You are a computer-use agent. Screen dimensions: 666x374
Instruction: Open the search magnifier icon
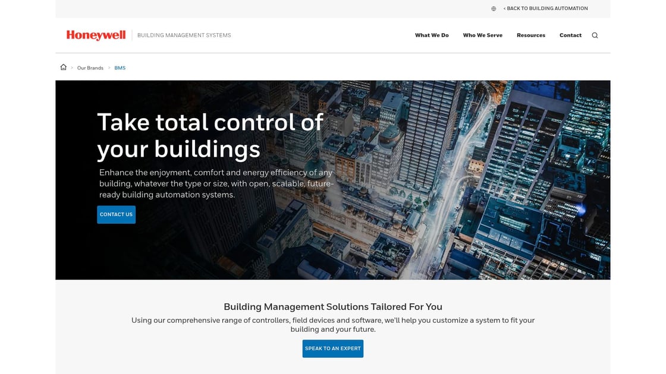(595, 35)
